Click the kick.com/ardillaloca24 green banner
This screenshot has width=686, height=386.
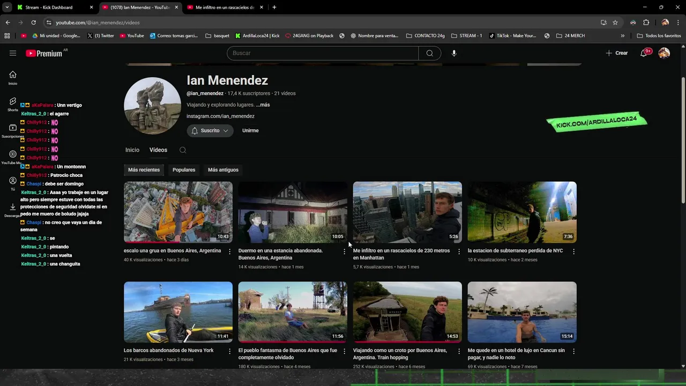(596, 122)
